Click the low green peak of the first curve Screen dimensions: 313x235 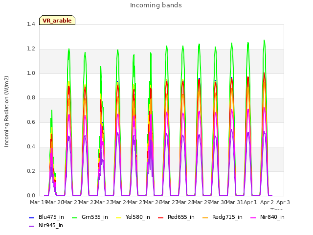click(x=52, y=110)
